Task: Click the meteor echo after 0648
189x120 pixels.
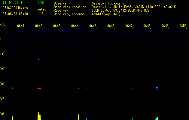Action: tap(157, 88)
